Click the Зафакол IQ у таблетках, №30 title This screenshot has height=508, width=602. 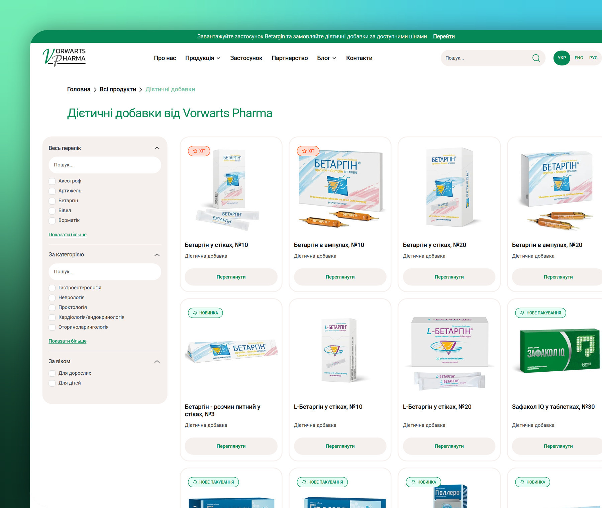pyautogui.click(x=553, y=407)
